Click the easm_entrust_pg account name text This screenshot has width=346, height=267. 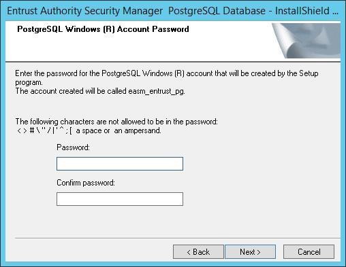[x=157, y=91]
